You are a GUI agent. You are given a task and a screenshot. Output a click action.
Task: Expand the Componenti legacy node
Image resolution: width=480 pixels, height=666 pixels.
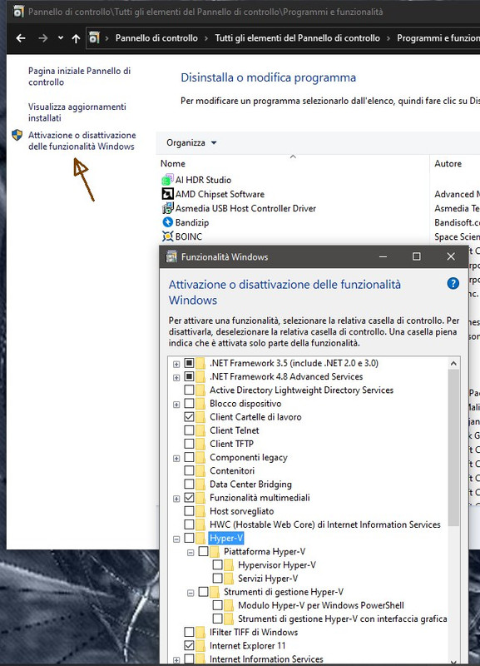(x=176, y=459)
